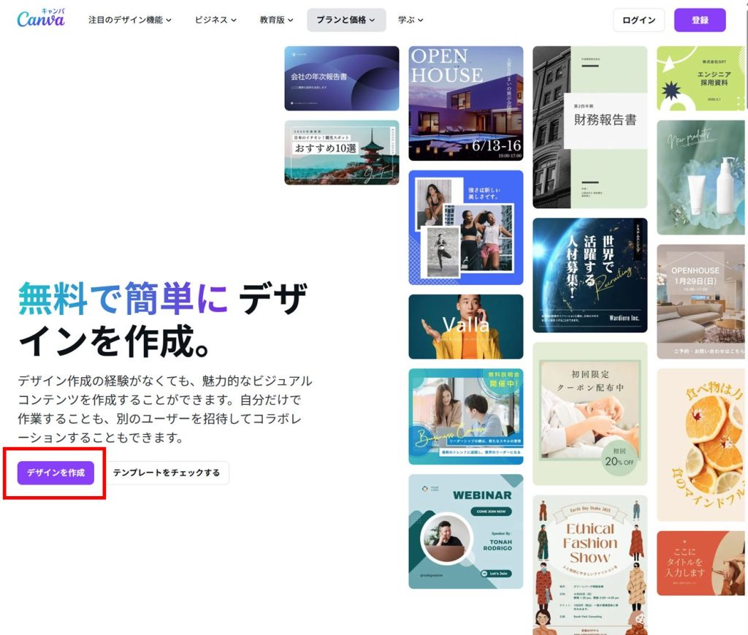Choose the 財務報告書 template thumbnail

pyautogui.click(x=590, y=127)
